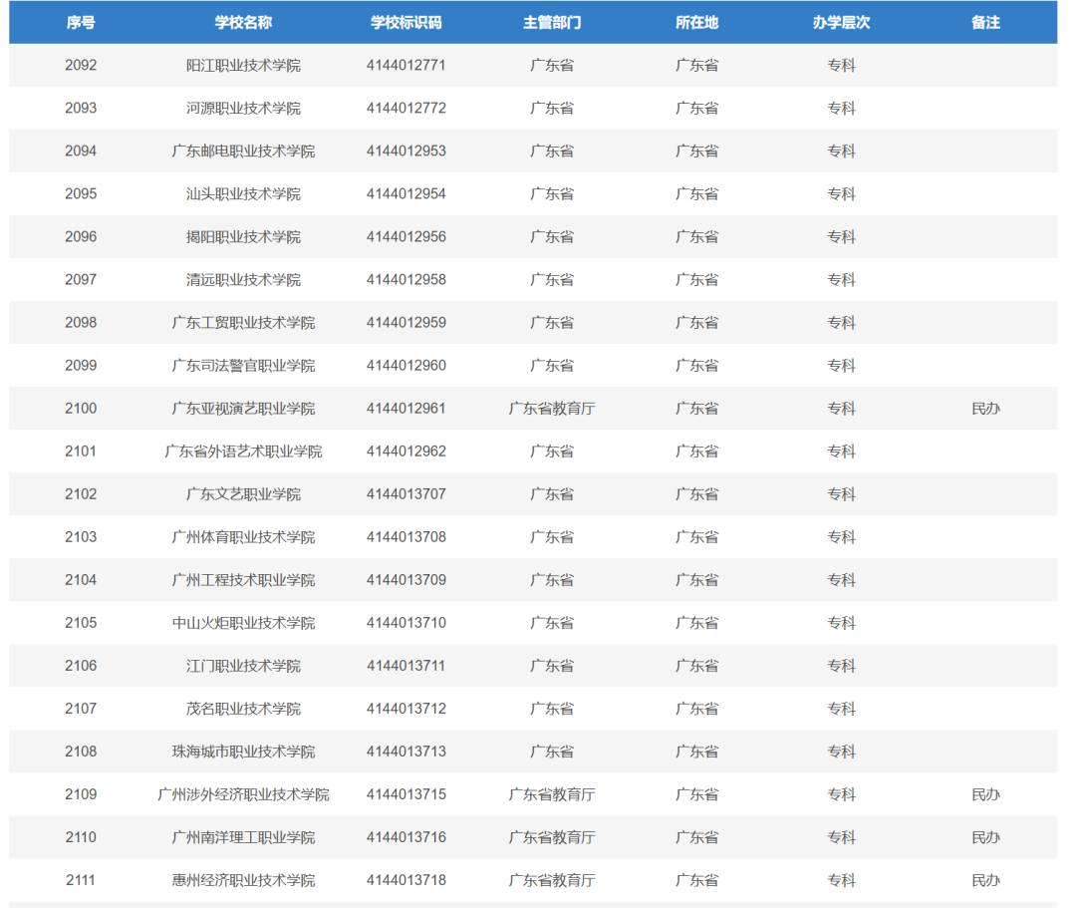Click 广东省教育厅 in row 2109
The image size is (1076, 908).
(x=552, y=794)
